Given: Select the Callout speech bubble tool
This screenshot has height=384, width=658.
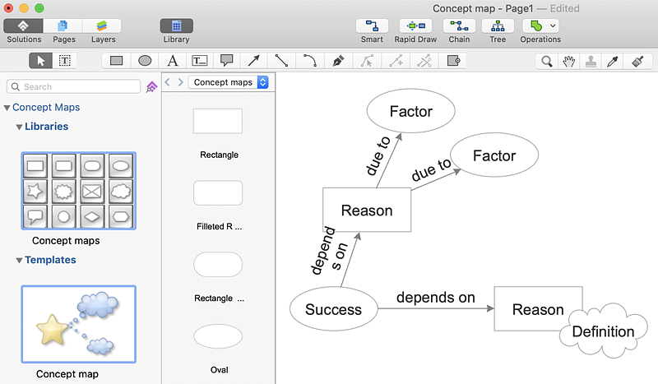Looking at the screenshot, I should tap(227, 61).
